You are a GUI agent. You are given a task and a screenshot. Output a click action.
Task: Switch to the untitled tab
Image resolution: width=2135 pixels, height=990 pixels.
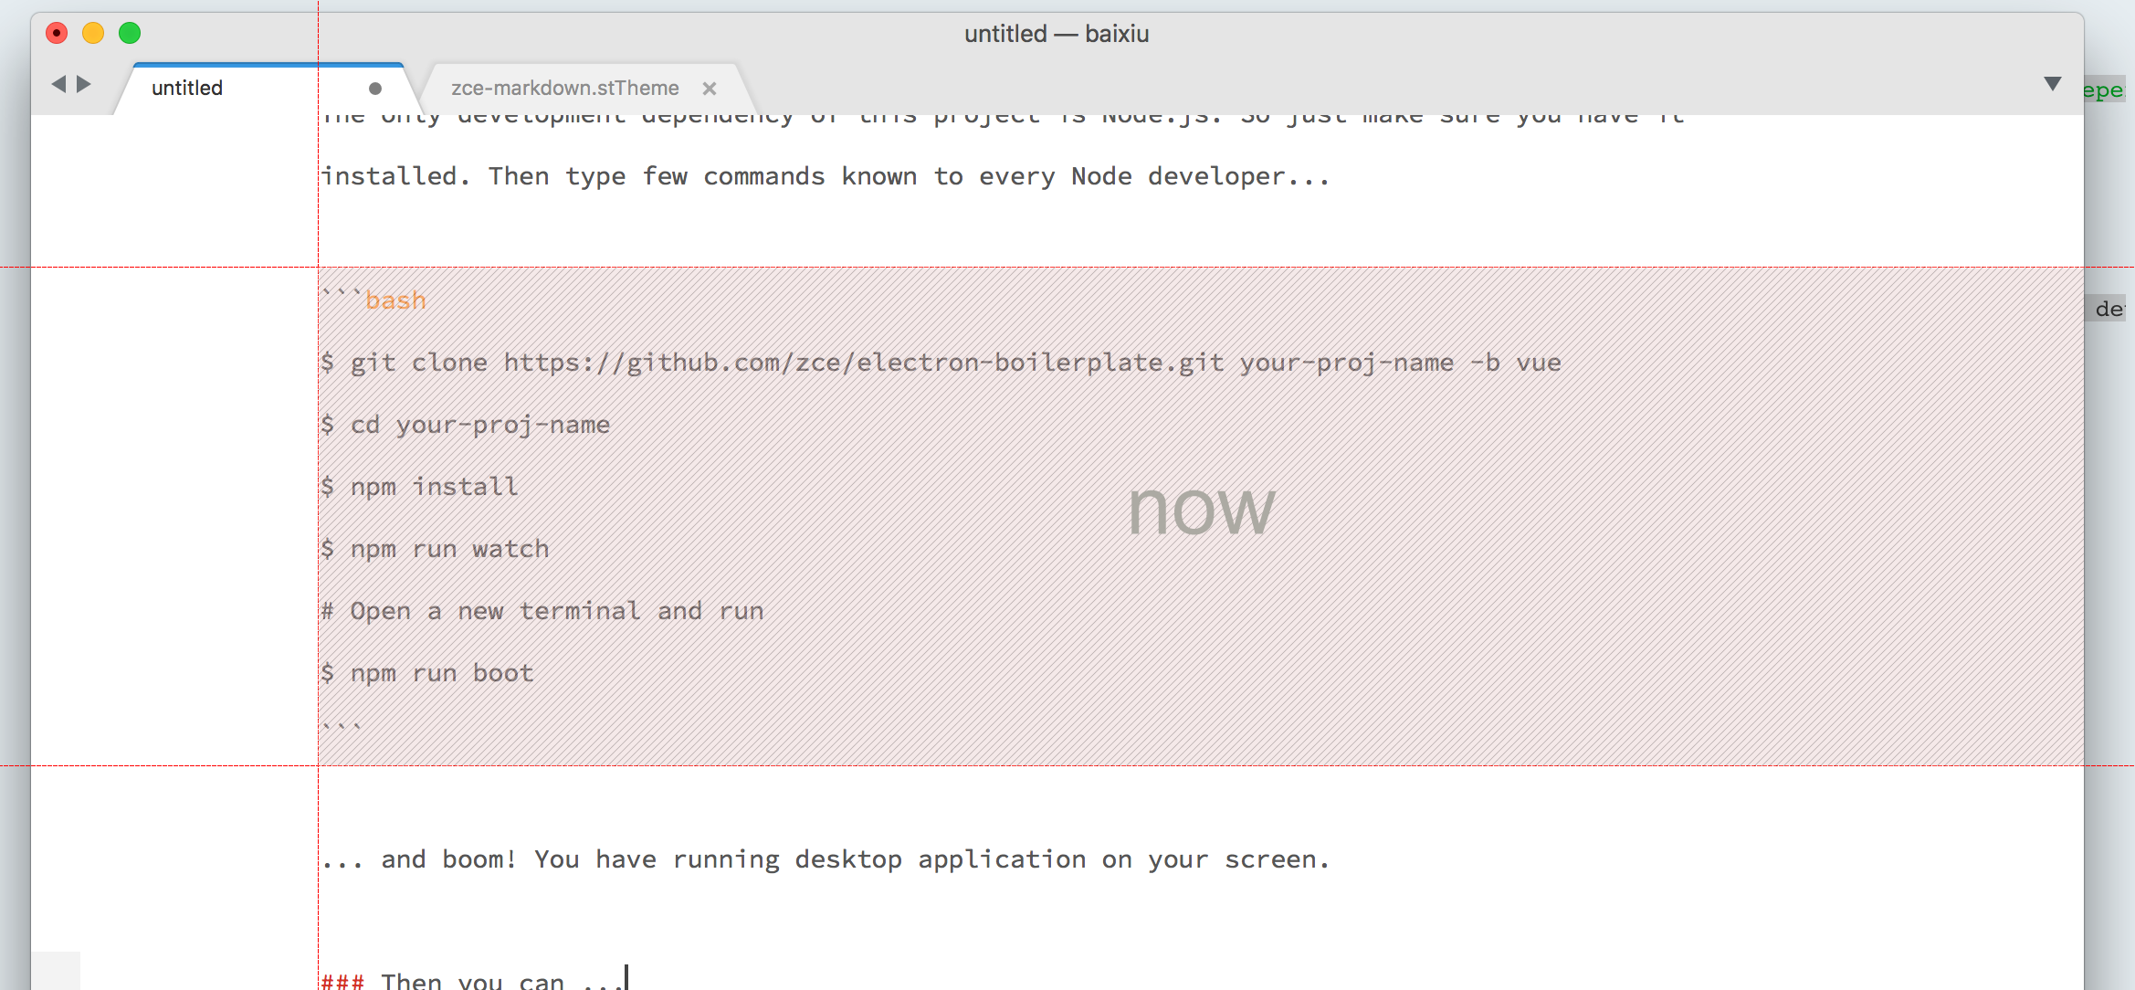(x=187, y=89)
